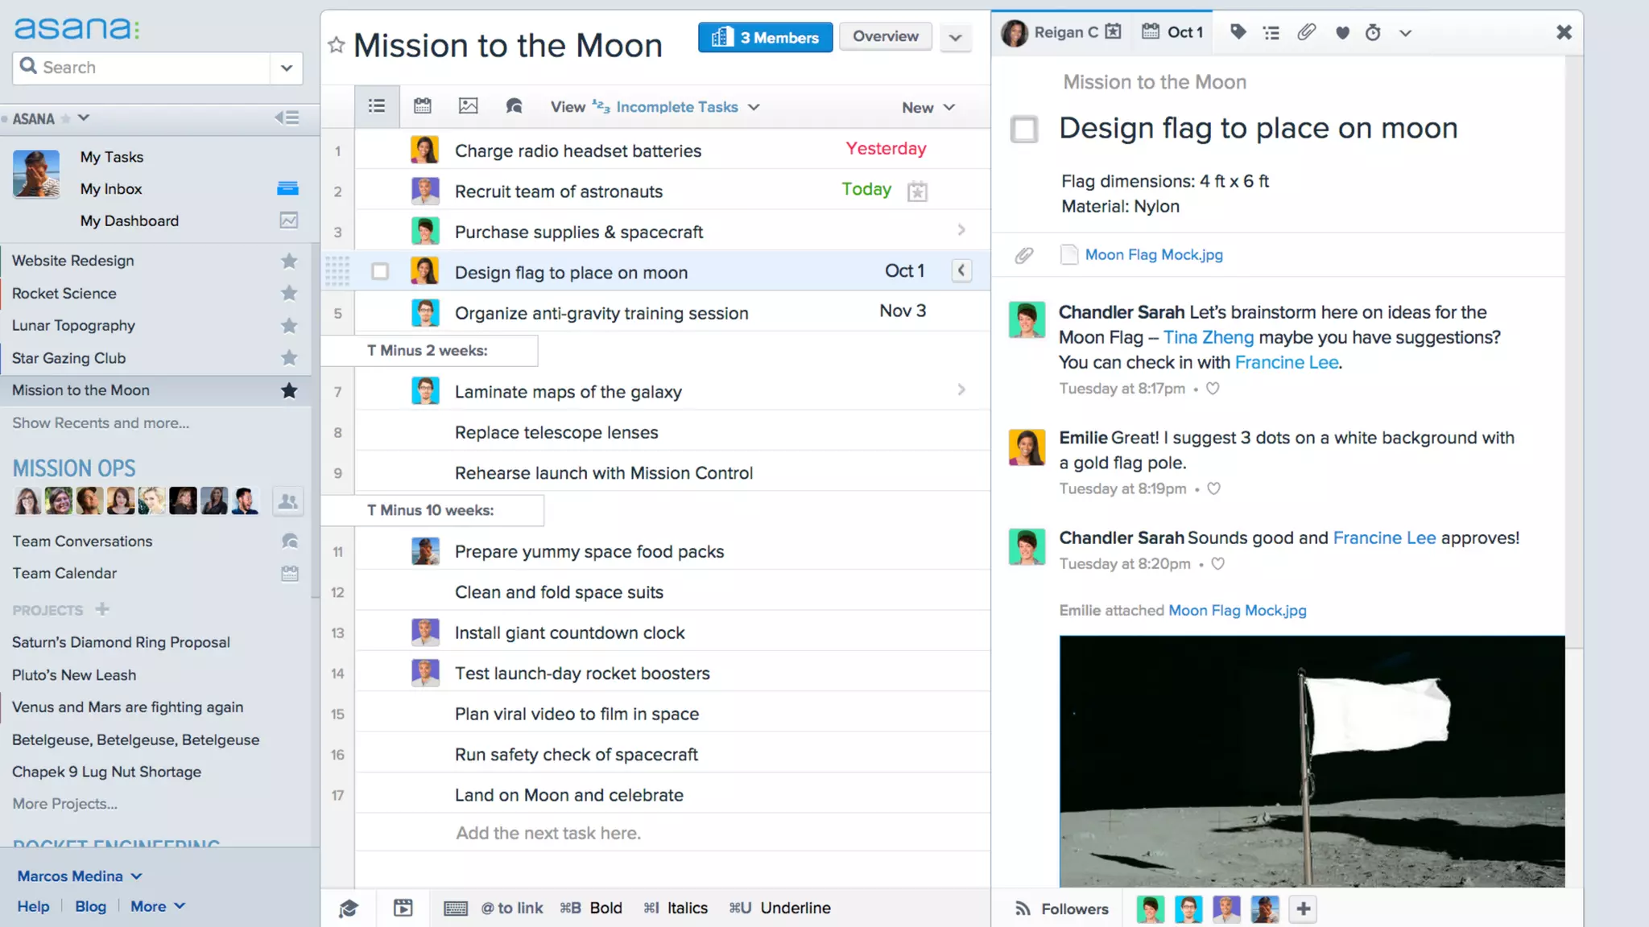Open My Inbox in the sidebar

coord(111,189)
